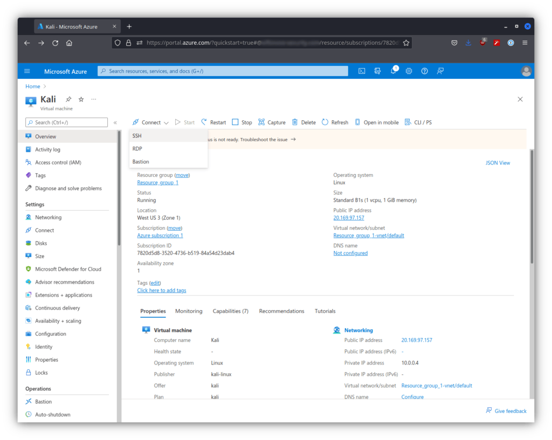Open portal settings gear icon
The image size is (552, 440).
point(409,71)
